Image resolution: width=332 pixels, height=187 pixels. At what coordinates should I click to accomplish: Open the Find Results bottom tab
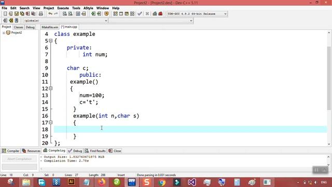tap(95, 151)
